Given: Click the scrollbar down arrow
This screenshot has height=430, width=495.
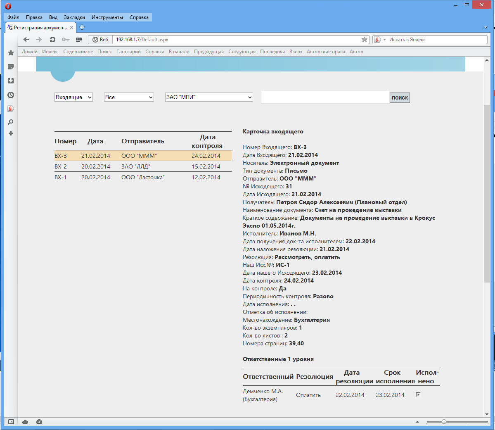Looking at the screenshot, I should pyautogui.click(x=487, y=414).
